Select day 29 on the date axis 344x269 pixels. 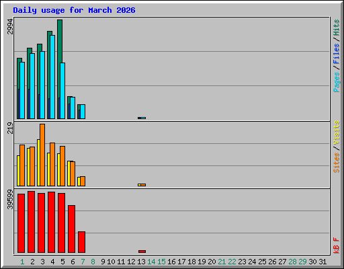click(x=302, y=262)
